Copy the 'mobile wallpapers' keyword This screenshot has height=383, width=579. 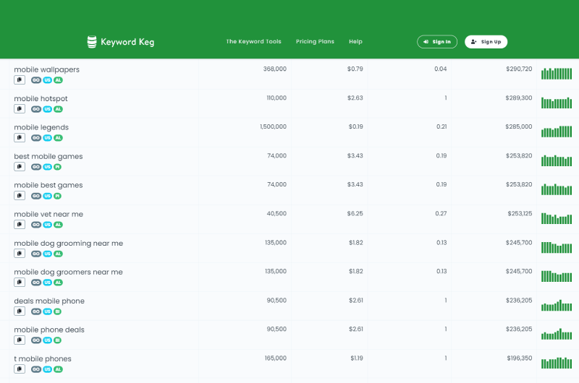point(20,80)
